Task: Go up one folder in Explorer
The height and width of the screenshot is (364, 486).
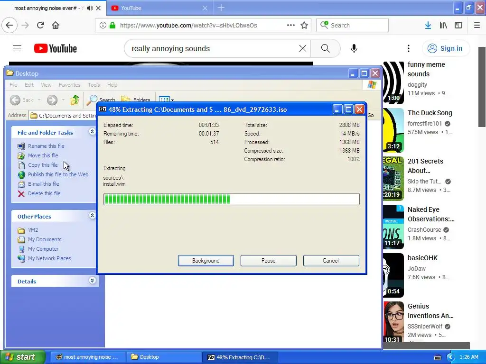Action: click(75, 100)
